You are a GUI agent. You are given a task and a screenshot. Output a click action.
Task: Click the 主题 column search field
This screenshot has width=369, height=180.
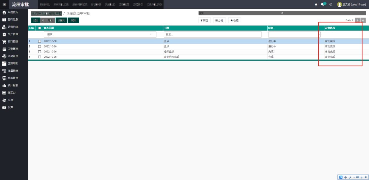213,35
